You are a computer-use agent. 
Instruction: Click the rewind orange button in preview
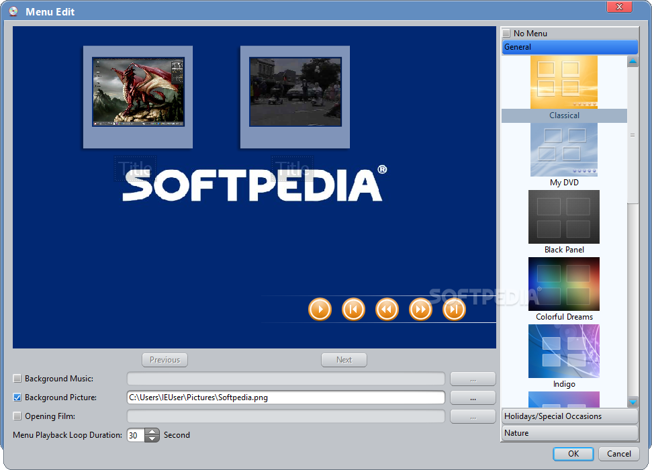click(x=387, y=310)
